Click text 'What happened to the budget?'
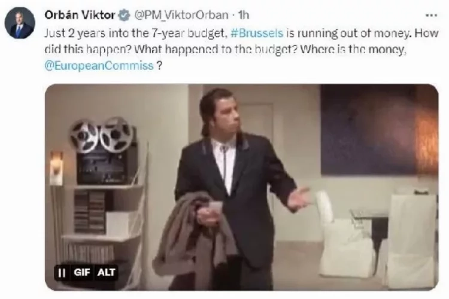449x299 pixels. tap(216, 50)
